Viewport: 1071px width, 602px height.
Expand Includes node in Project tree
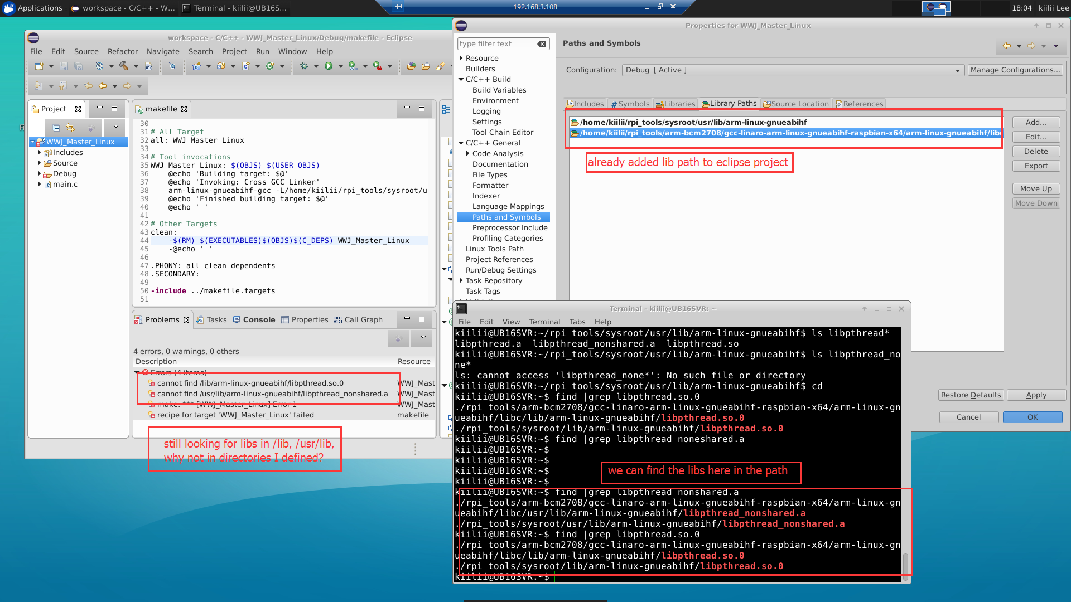pos(39,153)
